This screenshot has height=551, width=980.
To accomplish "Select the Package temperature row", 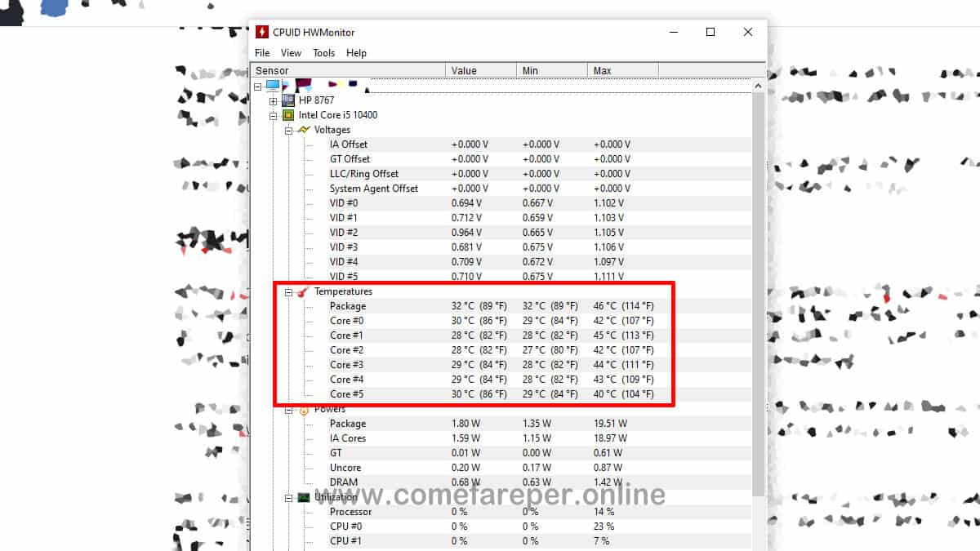I will click(x=349, y=306).
